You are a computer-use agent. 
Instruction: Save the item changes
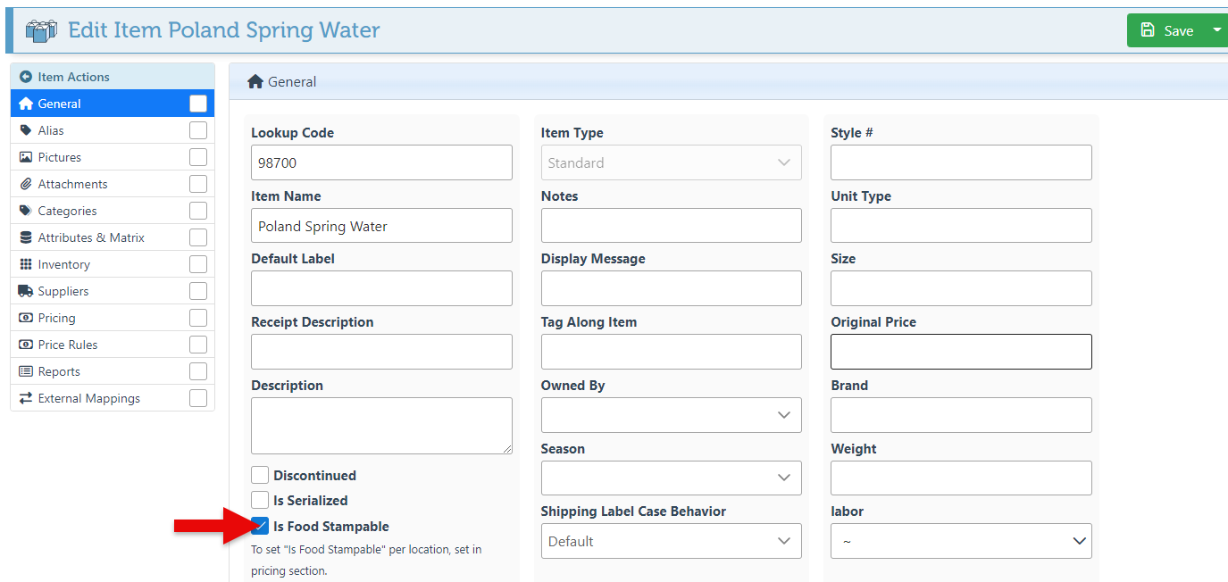point(1167,30)
